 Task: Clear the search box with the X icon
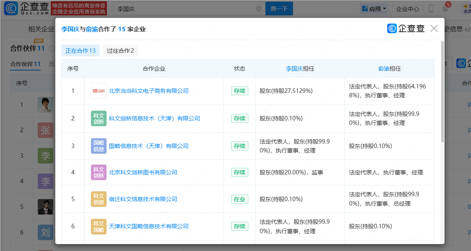(x=258, y=9)
